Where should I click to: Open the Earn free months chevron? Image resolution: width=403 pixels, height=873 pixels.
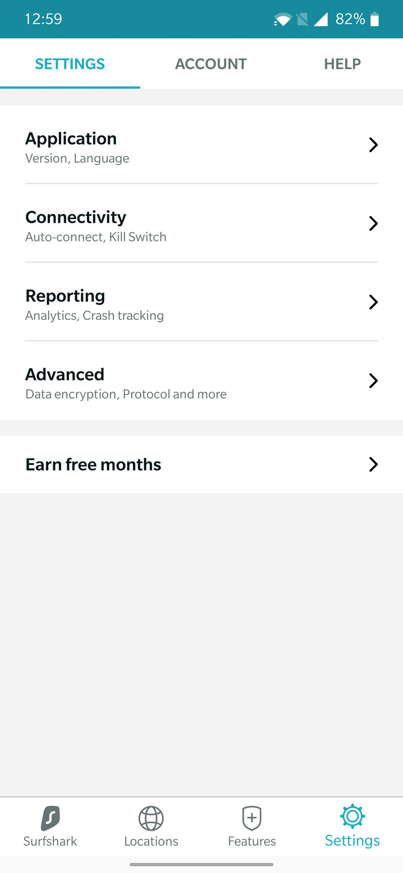(x=373, y=465)
